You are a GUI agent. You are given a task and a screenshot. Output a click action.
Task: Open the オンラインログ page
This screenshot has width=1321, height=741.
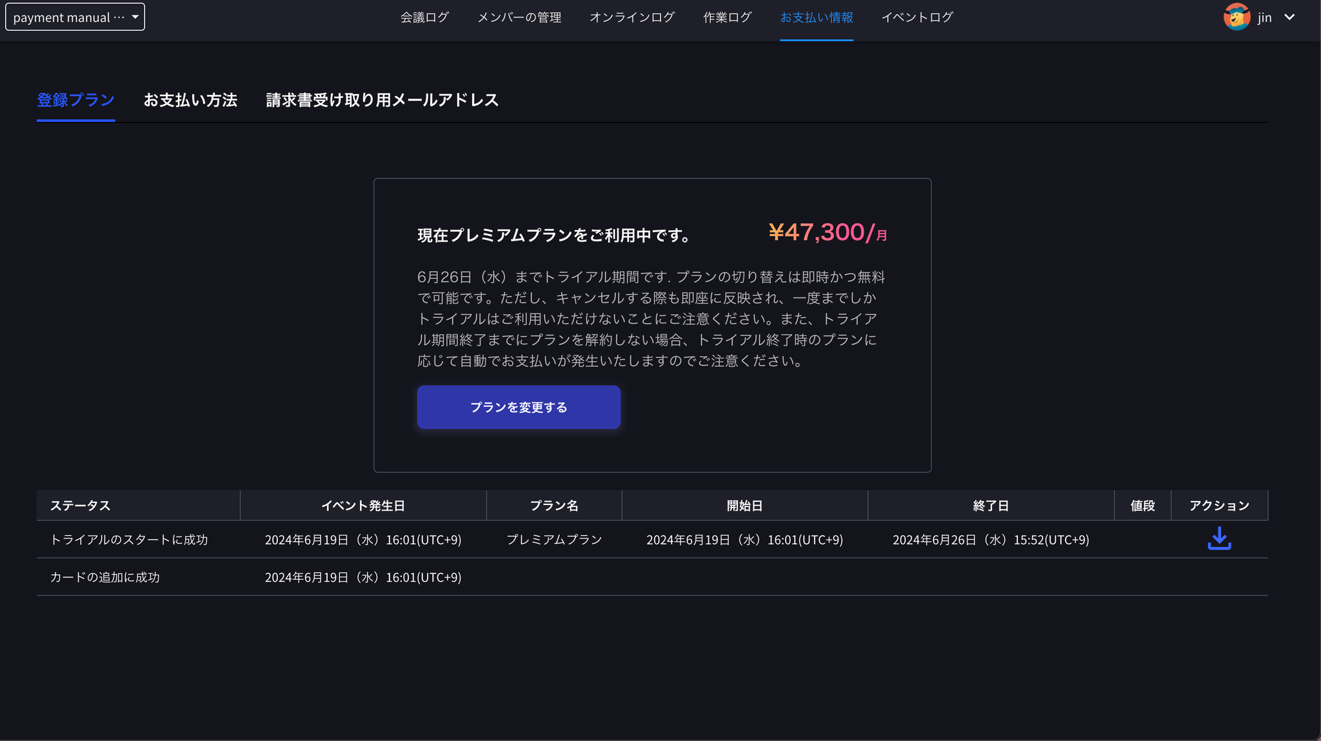coord(631,17)
